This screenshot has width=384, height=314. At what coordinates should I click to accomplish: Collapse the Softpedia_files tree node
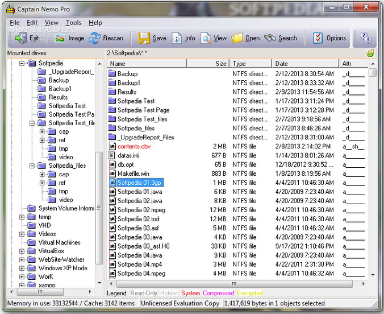pos(32,166)
